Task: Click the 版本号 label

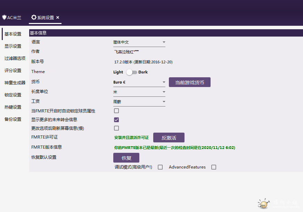Action: (x=38, y=62)
